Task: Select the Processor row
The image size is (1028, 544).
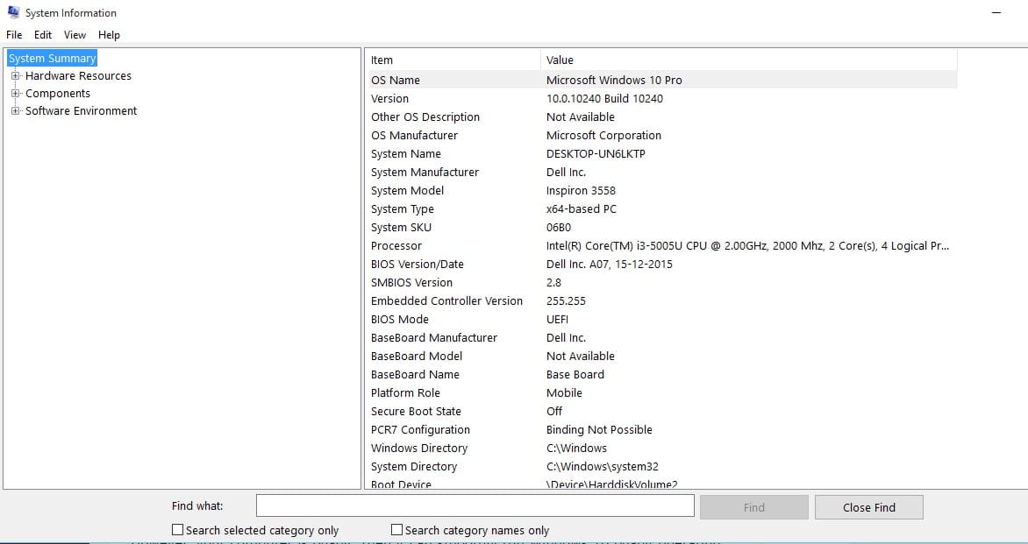Action: (x=662, y=244)
